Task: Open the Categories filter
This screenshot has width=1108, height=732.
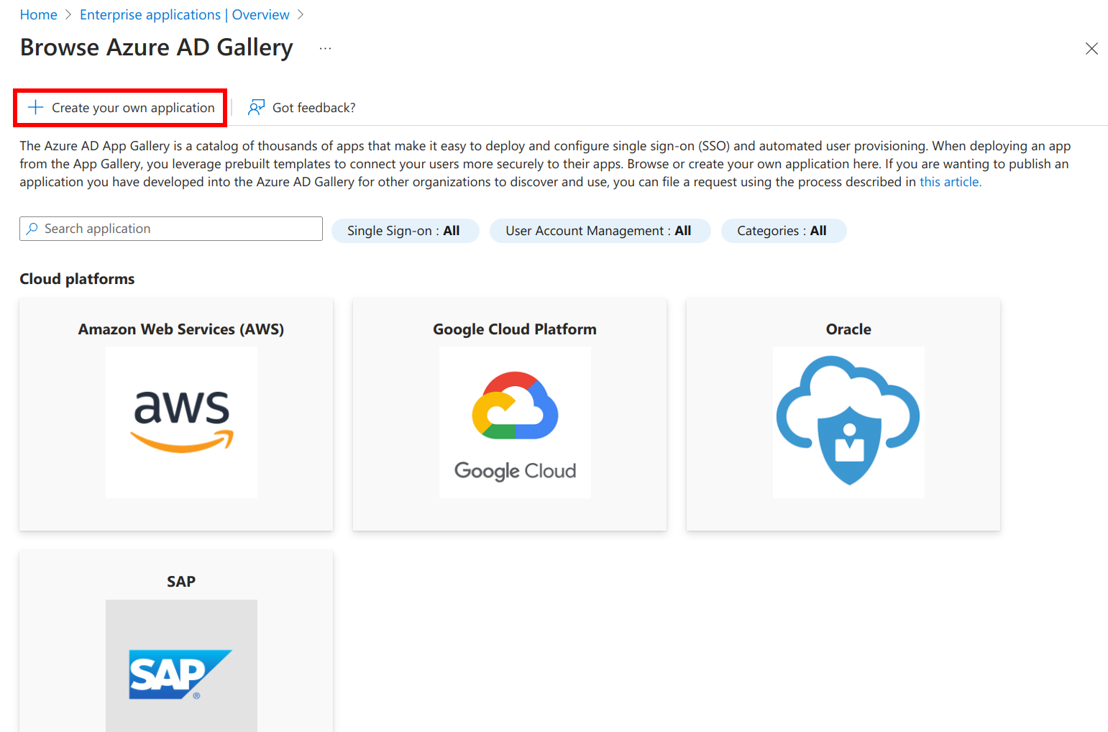Action: click(783, 231)
